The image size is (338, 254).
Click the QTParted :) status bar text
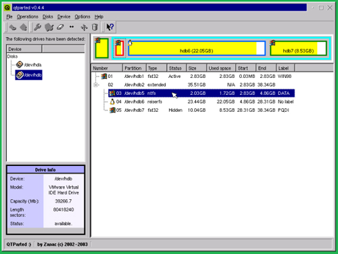tap(19, 245)
